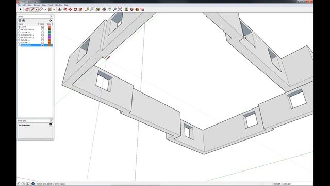Activate the Zoom magnifier tool
This screenshot has width=330, height=186.
pos(114,9)
